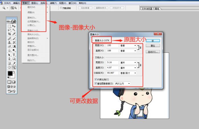Select the Brush tool
Viewport: 199px width, 129px height.
pyautogui.click(x=14, y=39)
